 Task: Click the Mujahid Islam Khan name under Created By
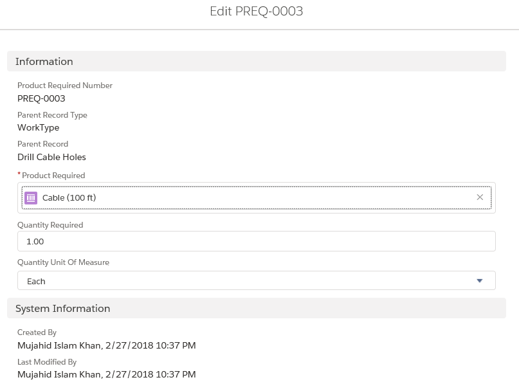[x=59, y=345]
